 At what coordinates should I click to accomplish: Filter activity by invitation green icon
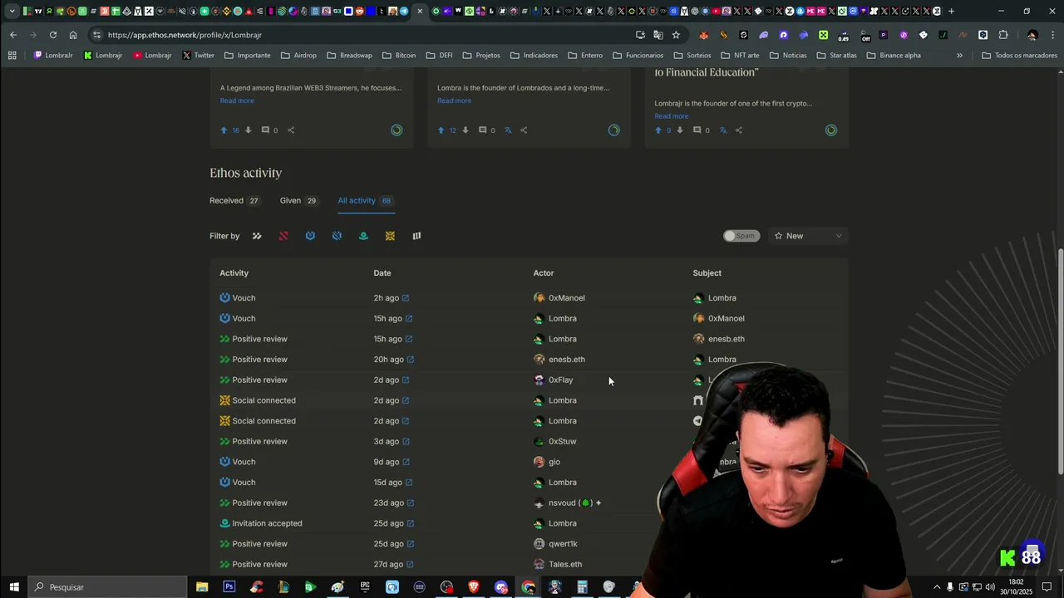(x=363, y=236)
